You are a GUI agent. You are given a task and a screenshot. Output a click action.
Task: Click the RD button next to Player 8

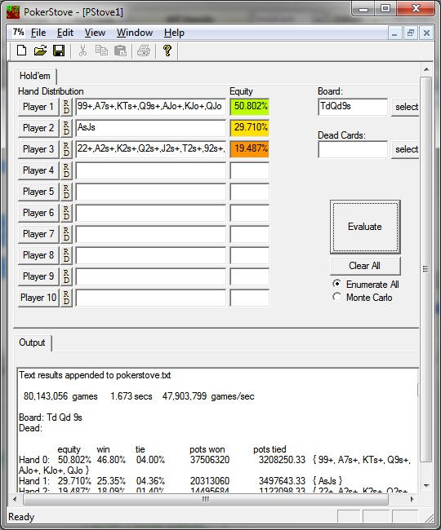66,255
